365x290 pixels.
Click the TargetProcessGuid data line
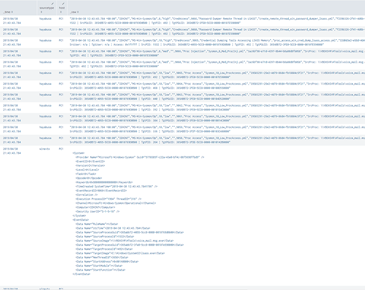(130, 245)
